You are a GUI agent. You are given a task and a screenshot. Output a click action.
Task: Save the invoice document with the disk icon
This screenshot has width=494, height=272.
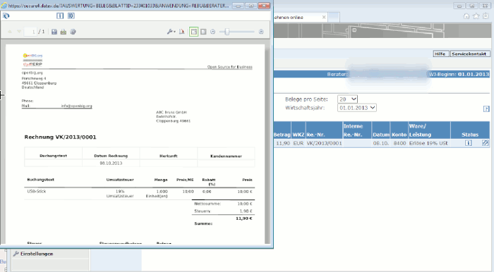pos(54,32)
